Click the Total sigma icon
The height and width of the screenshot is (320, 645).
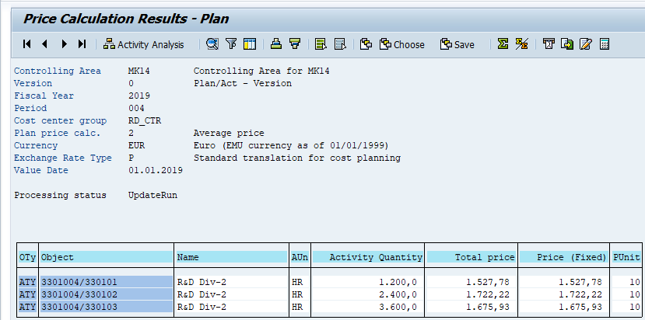[x=503, y=44]
